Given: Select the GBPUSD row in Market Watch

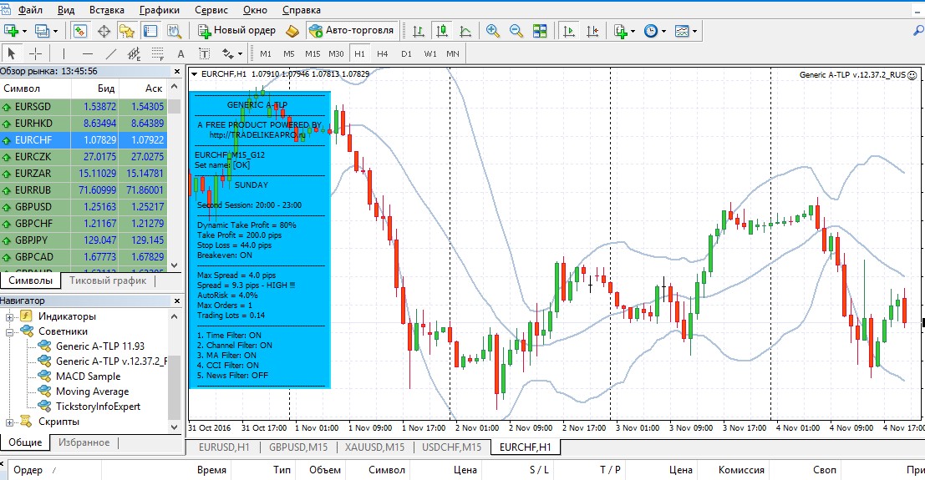Looking at the screenshot, I should point(84,207).
